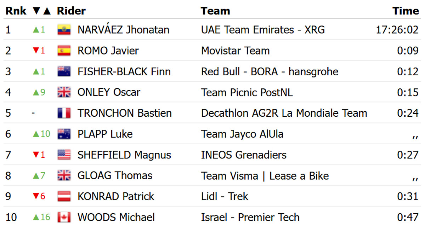Click the Austria flag beside Konrad
This screenshot has width=425, height=226.
pyautogui.click(x=64, y=196)
